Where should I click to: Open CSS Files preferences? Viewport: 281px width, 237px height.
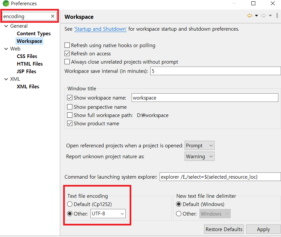coord(27,56)
